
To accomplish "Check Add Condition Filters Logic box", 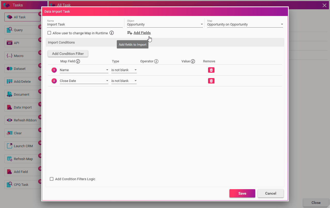I will pyautogui.click(x=52, y=179).
